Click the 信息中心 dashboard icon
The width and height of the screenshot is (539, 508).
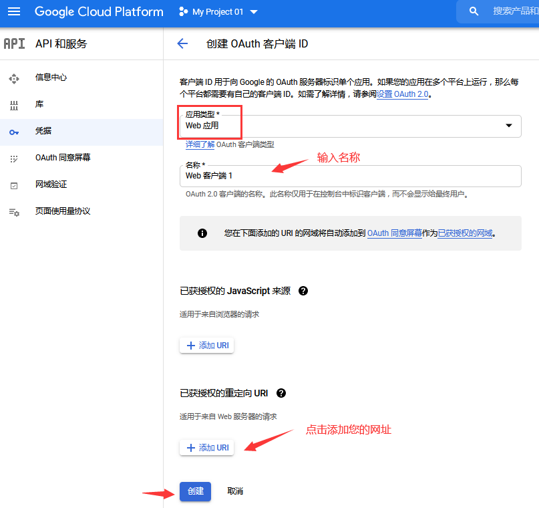click(14, 78)
